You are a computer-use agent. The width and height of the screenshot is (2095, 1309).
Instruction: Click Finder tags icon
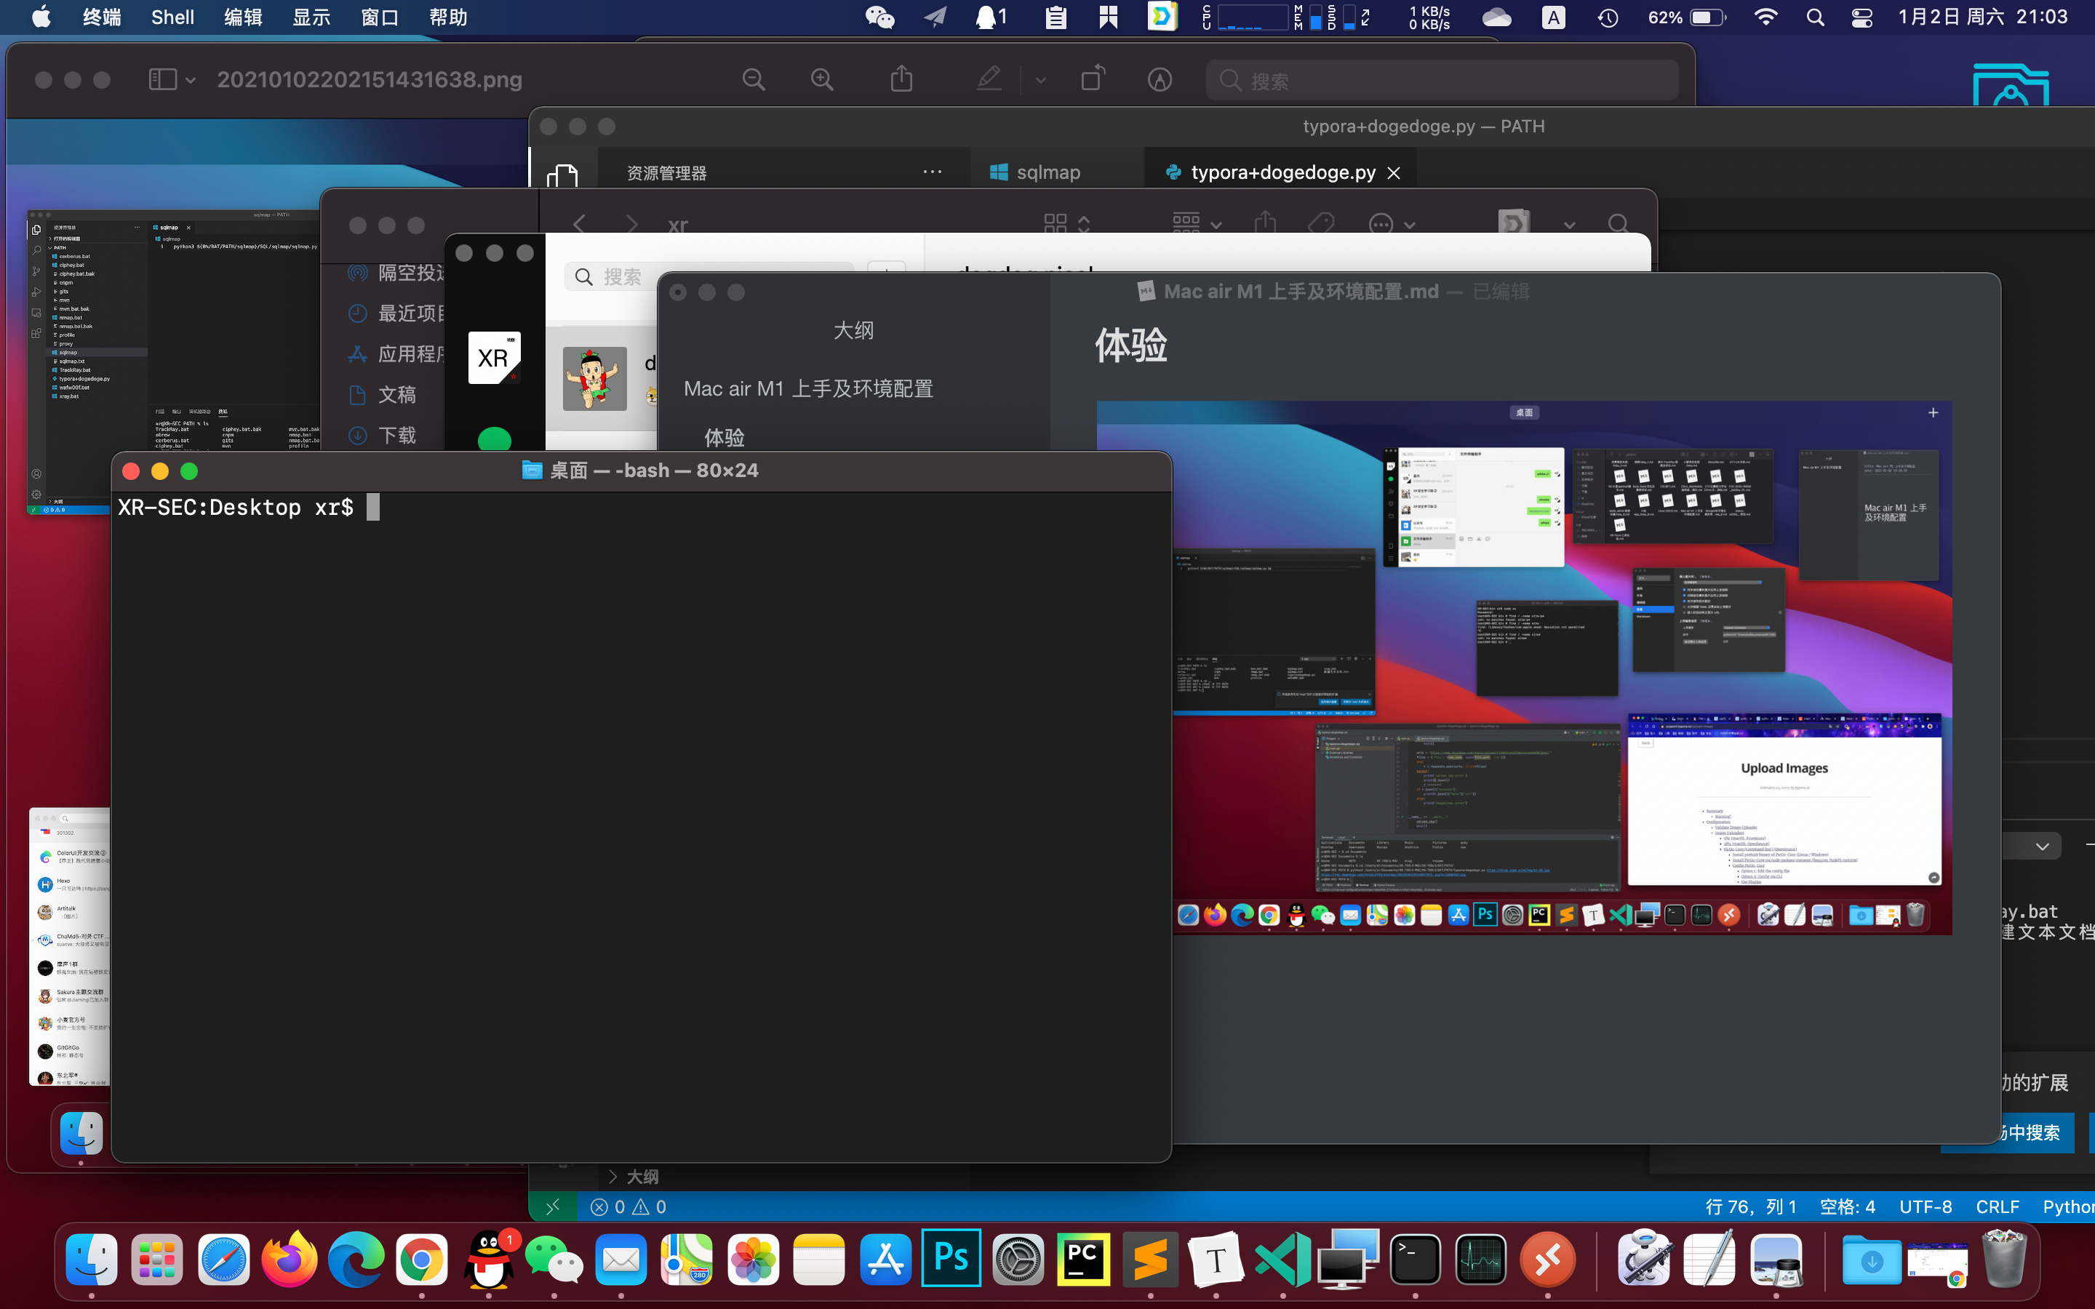[1320, 224]
